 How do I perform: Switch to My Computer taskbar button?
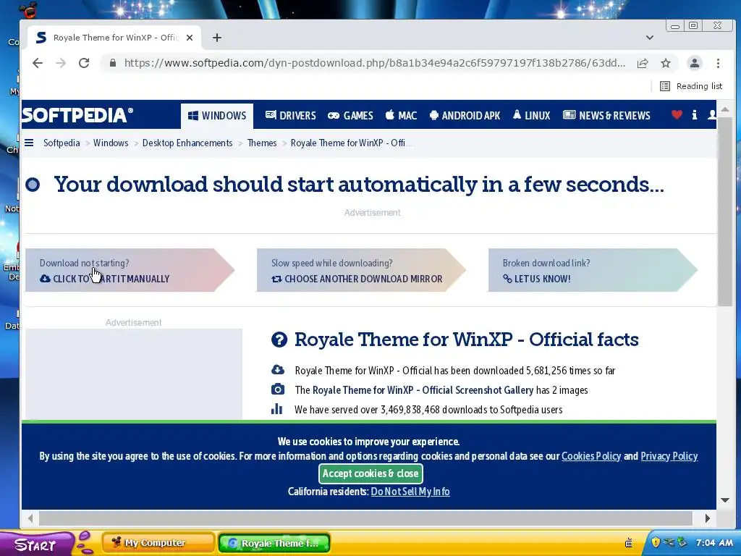(158, 543)
